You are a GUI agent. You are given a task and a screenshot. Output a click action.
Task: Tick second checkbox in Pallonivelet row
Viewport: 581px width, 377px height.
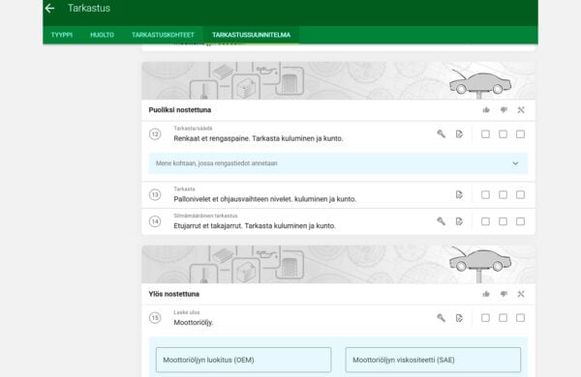tap(503, 194)
